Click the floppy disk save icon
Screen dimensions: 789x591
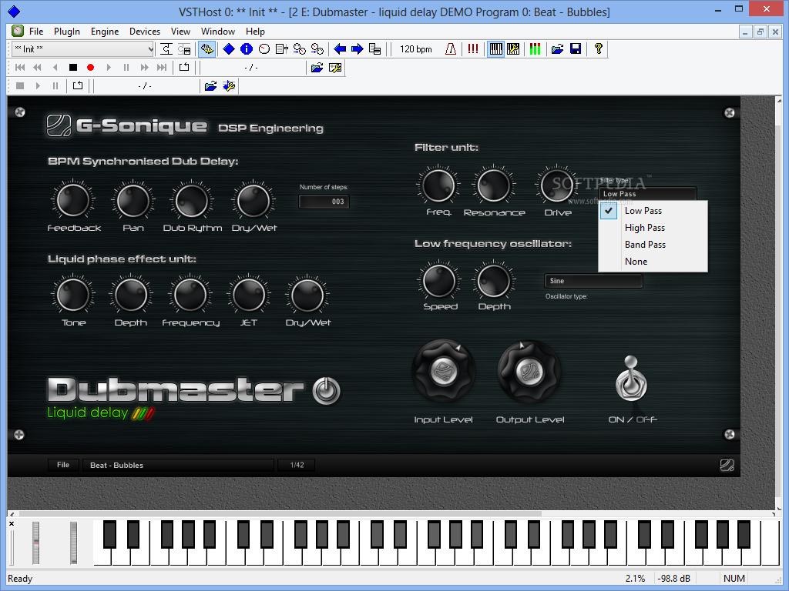576,49
